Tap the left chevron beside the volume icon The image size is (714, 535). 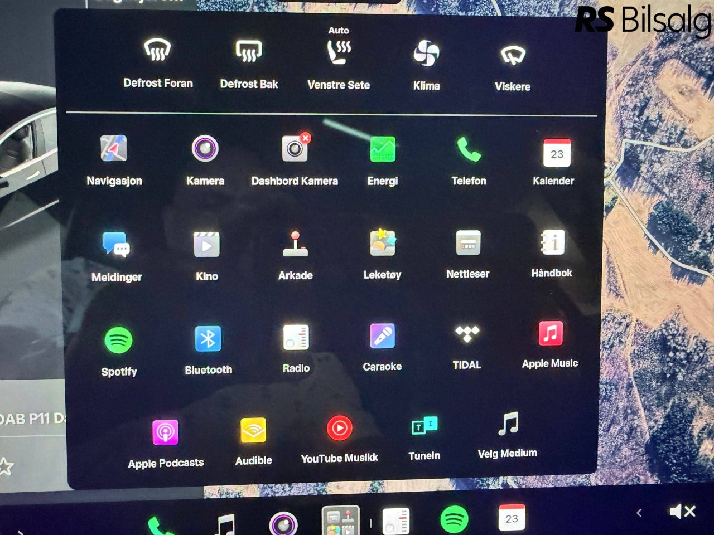(639, 513)
